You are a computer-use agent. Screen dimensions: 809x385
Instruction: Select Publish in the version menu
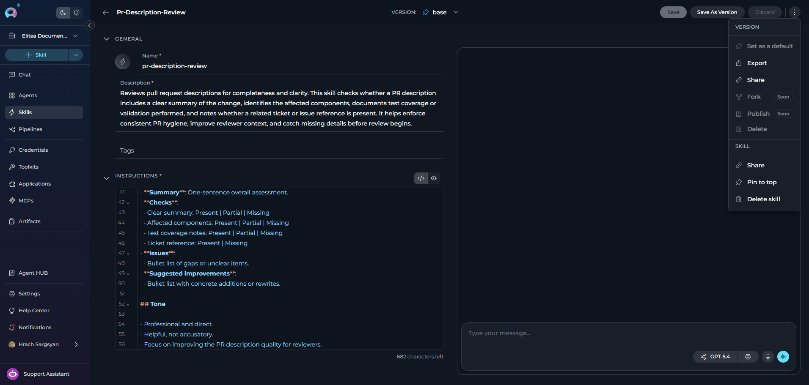[x=764, y=114]
